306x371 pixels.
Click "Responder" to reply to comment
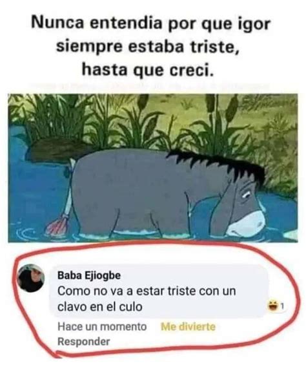tap(84, 341)
